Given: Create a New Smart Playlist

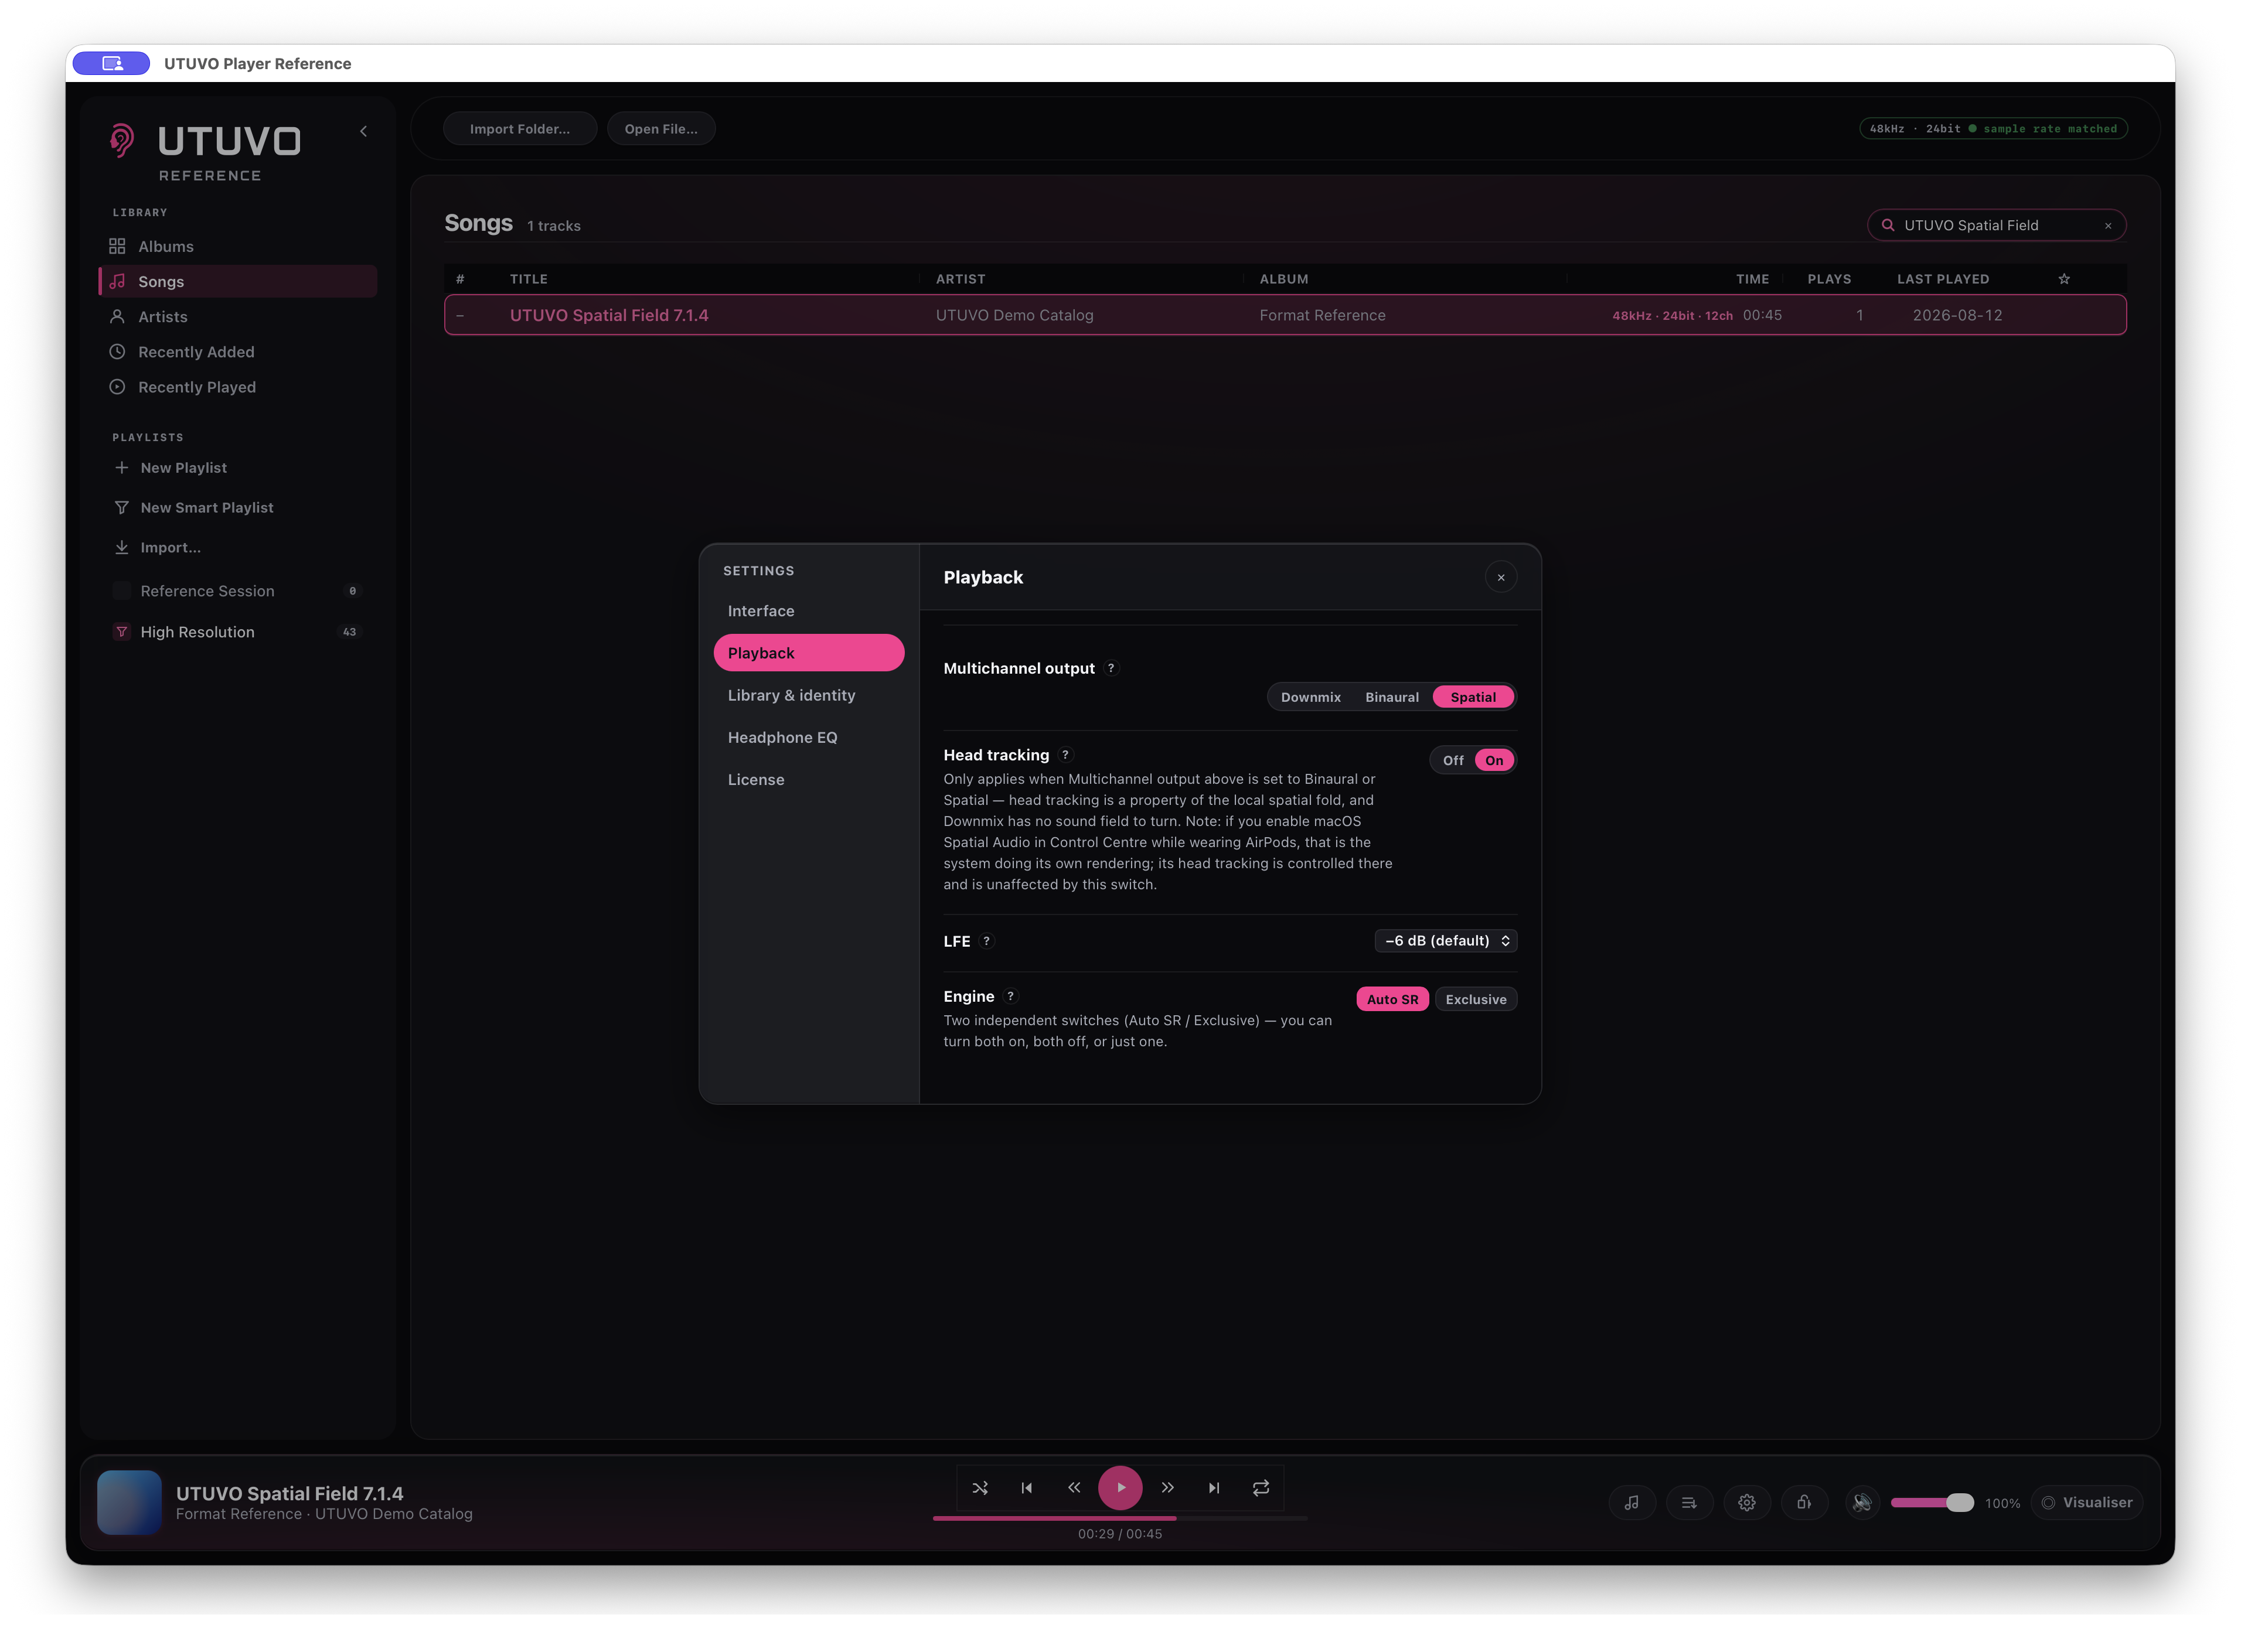Looking at the screenshot, I should point(193,508).
